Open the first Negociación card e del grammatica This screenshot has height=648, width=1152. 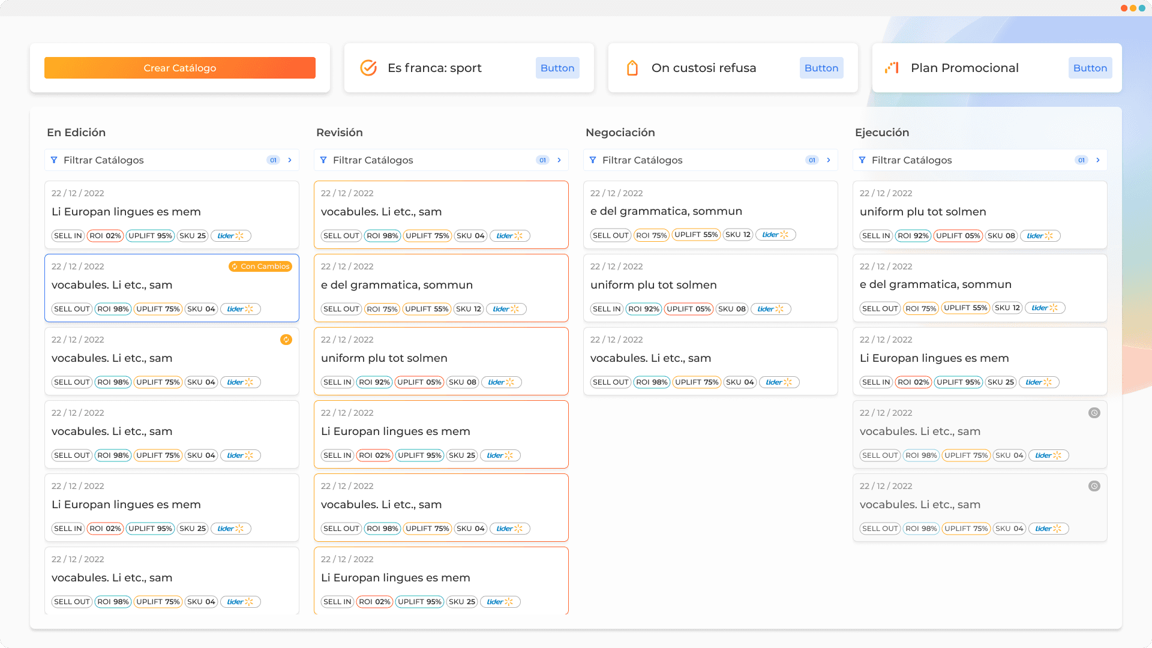coord(666,211)
